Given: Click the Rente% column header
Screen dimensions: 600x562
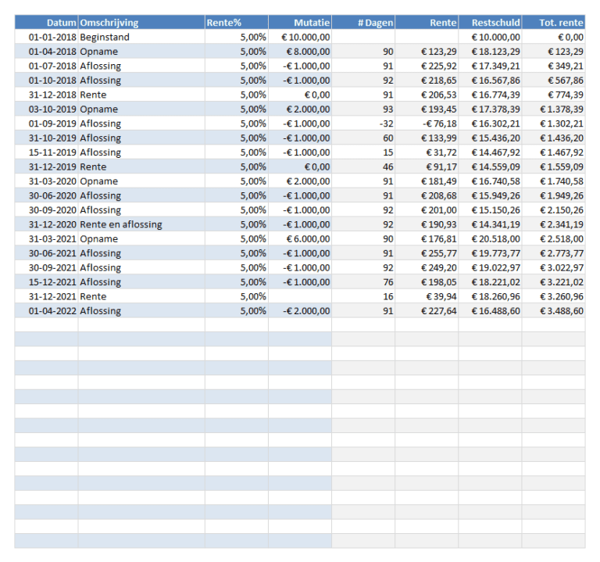Looking at the screenshot, I should [224, 23].
